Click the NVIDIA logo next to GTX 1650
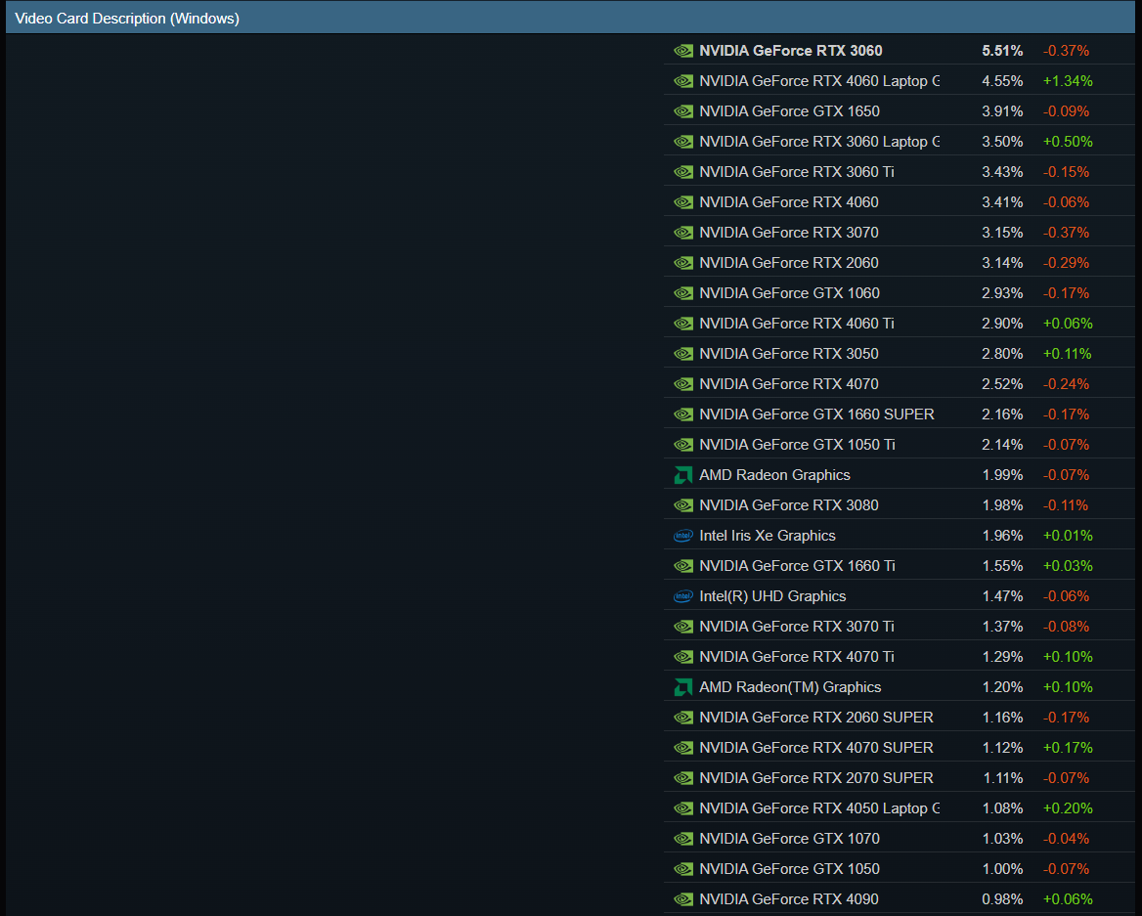The height and width of the screenshot is (916, 1142). tap(683, 111)
